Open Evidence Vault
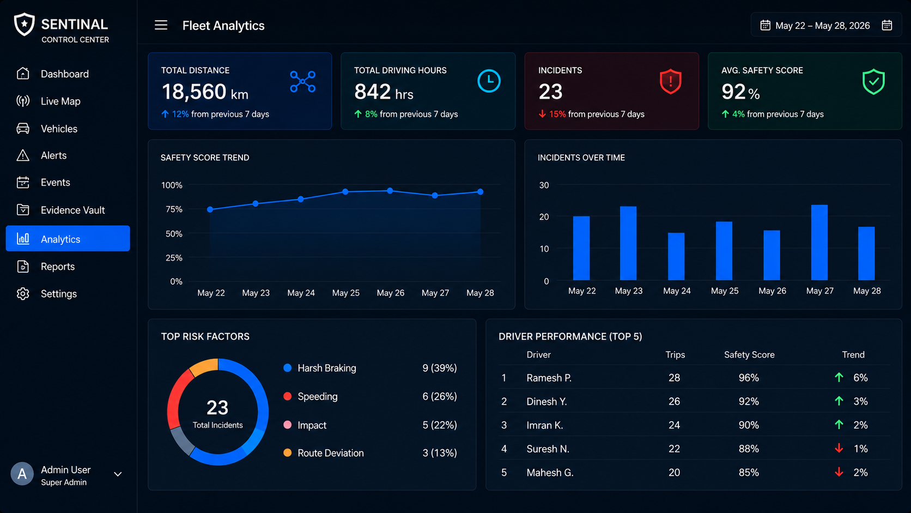The image size is (911, 513). point(68,210)
